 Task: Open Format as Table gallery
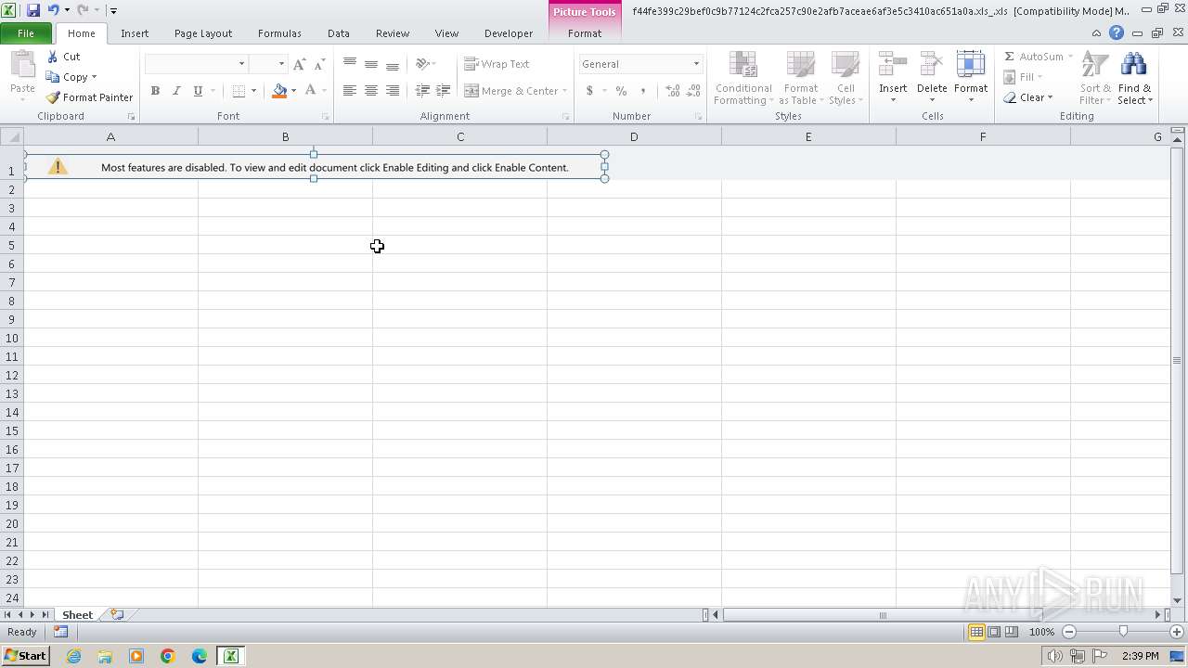click(x=800, y=78)
